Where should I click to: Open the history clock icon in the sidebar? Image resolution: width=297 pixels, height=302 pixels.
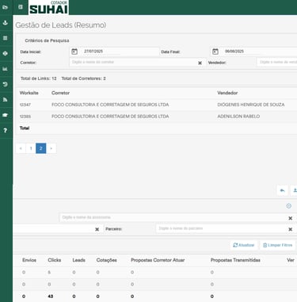pyautogui.click(x=5, y=84)
